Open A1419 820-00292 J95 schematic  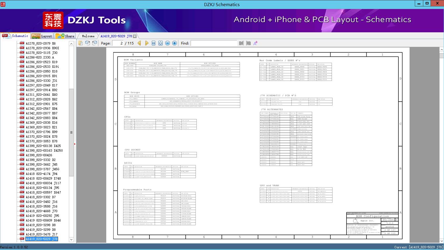tap(43, 216)
